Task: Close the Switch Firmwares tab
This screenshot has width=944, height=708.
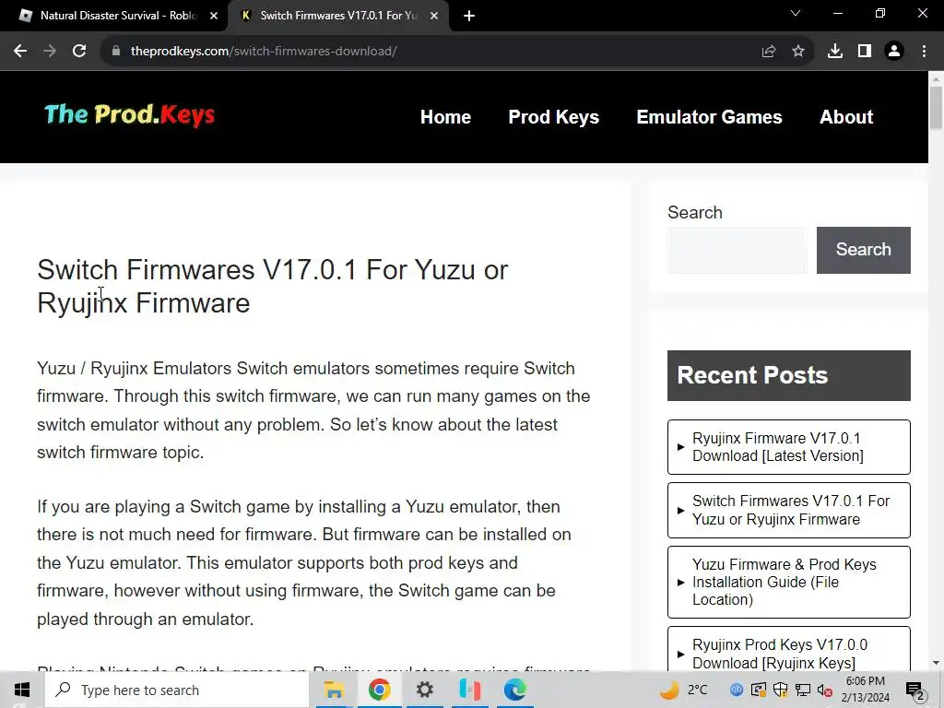Action: pyautogui.click(x=434, y=16)
